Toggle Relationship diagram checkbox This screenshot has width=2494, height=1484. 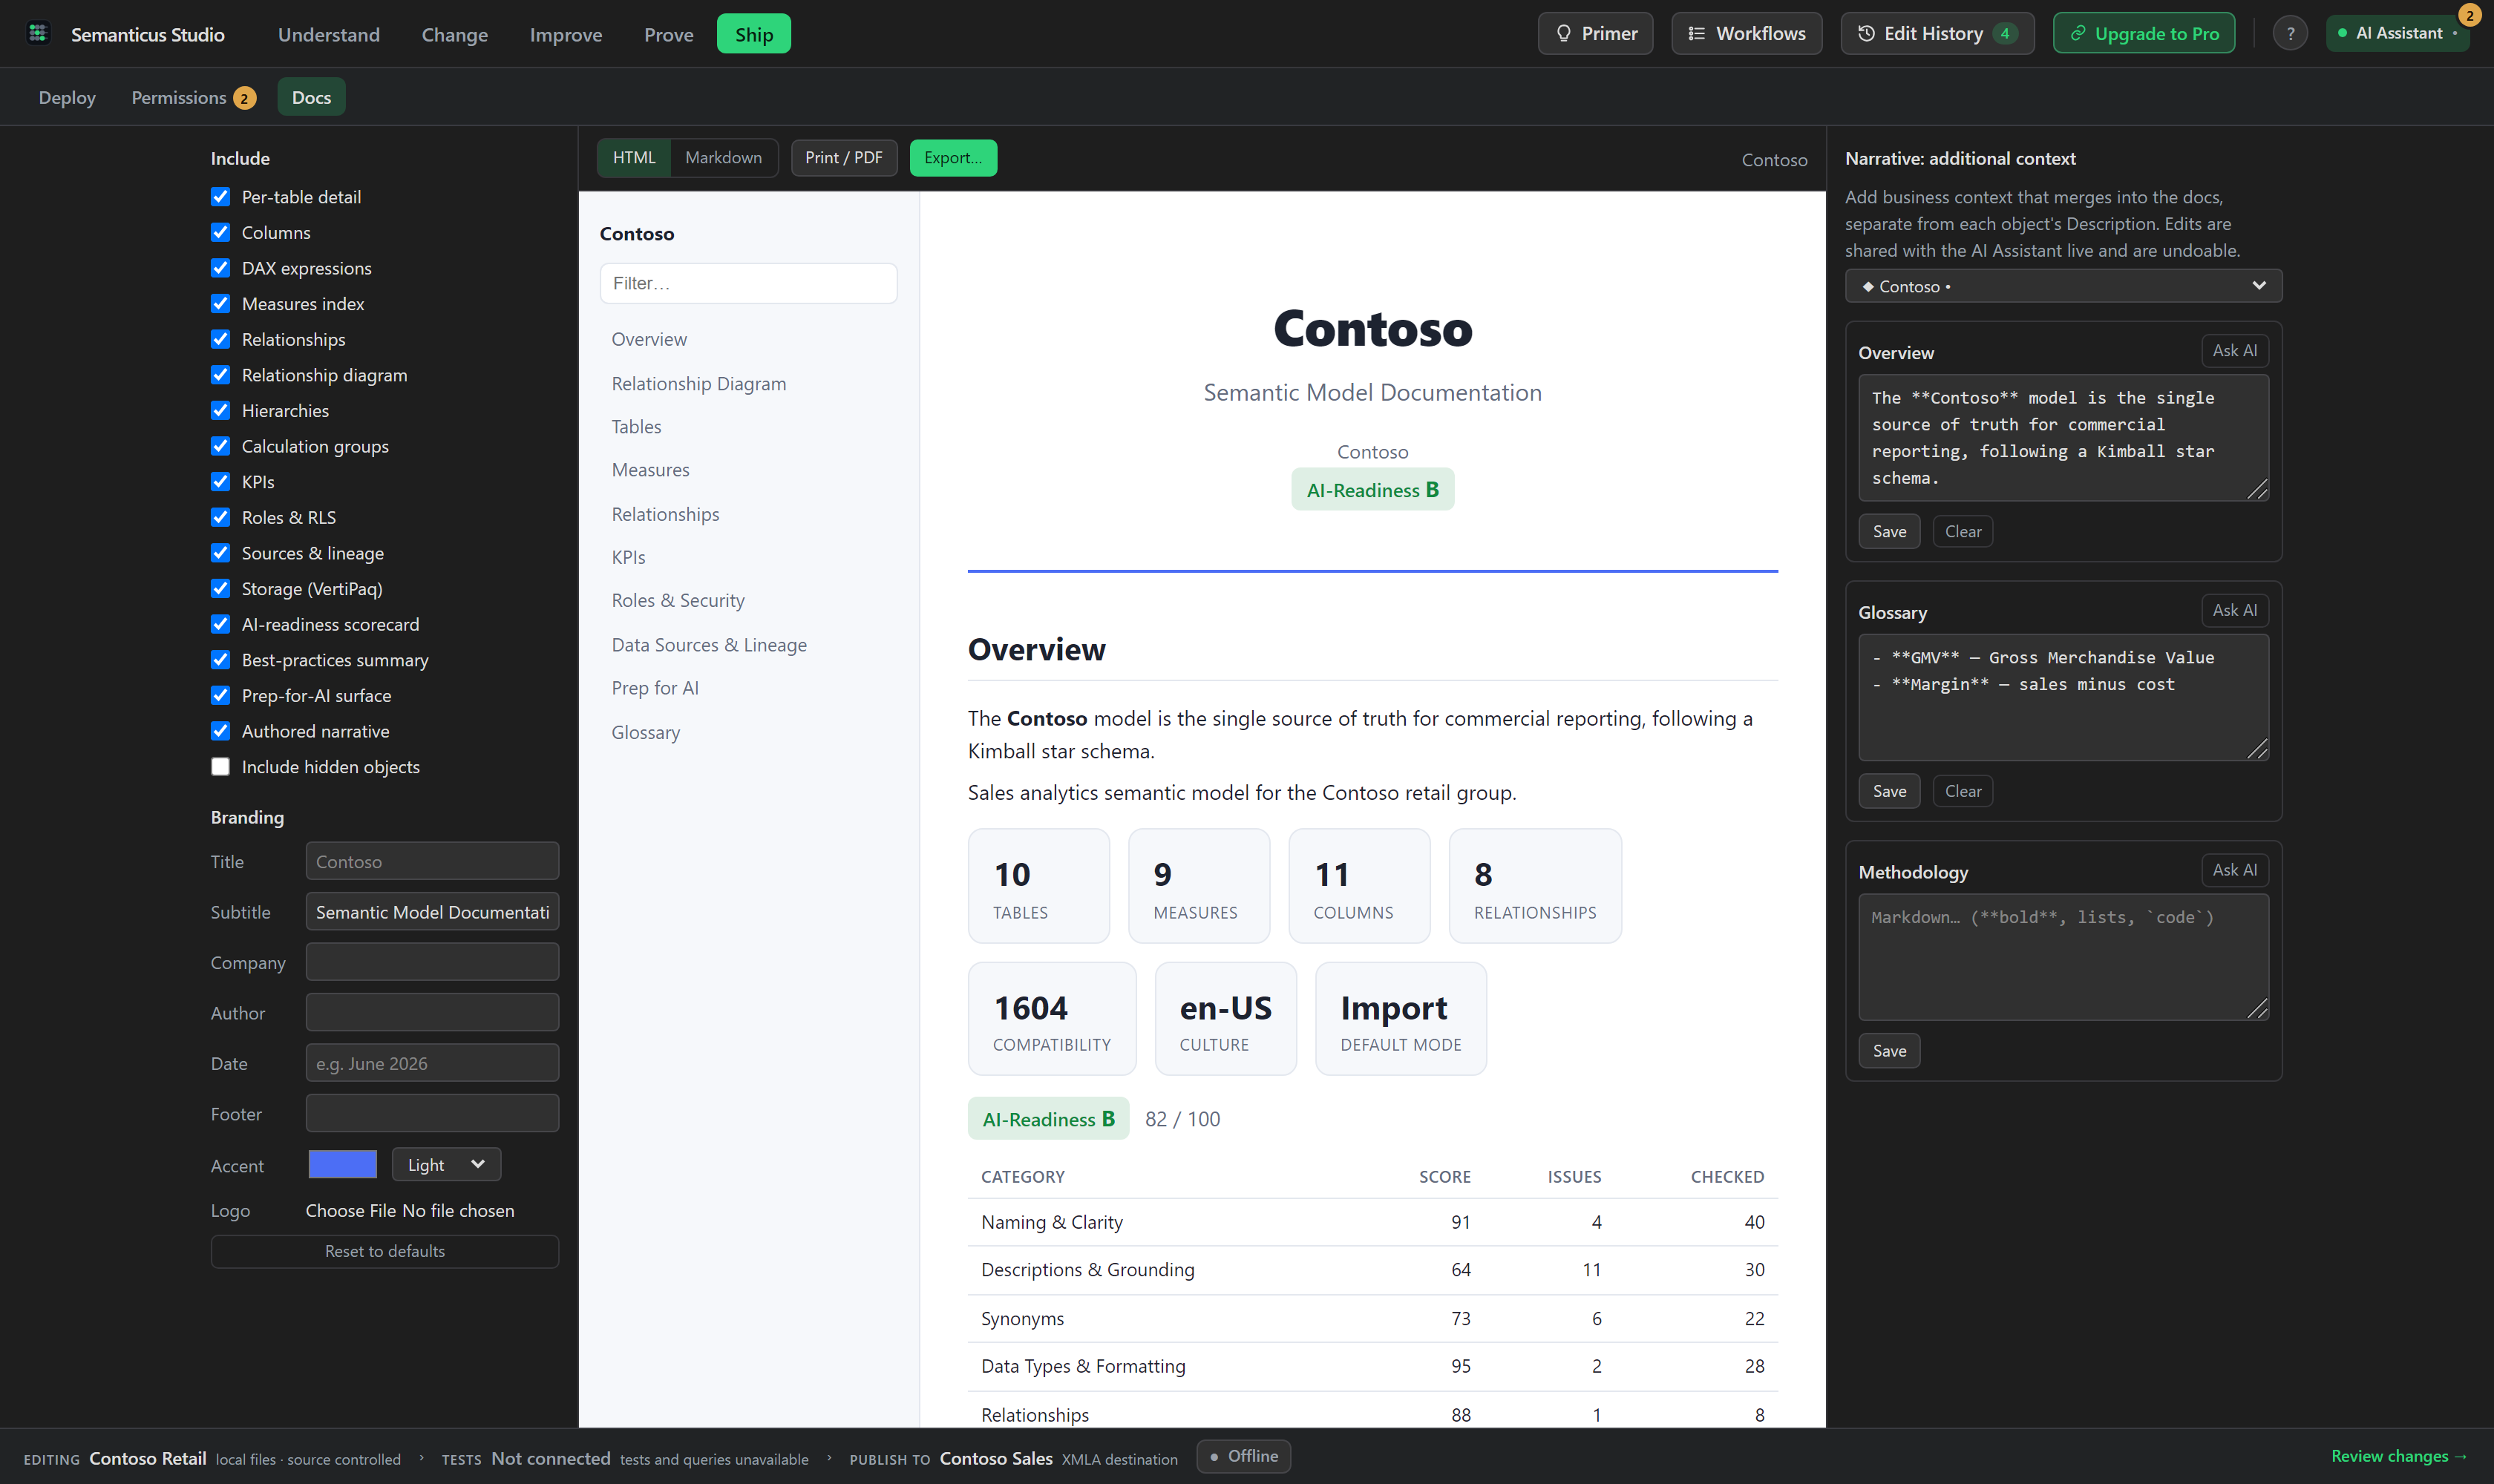pos(220,375)
